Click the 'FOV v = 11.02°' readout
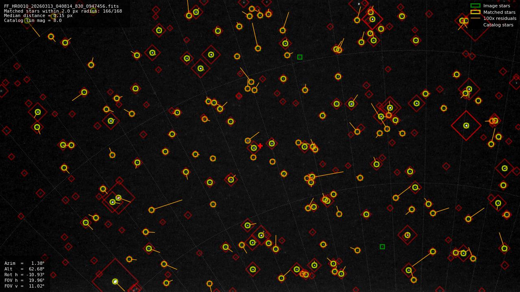 (x=24, y=286)
